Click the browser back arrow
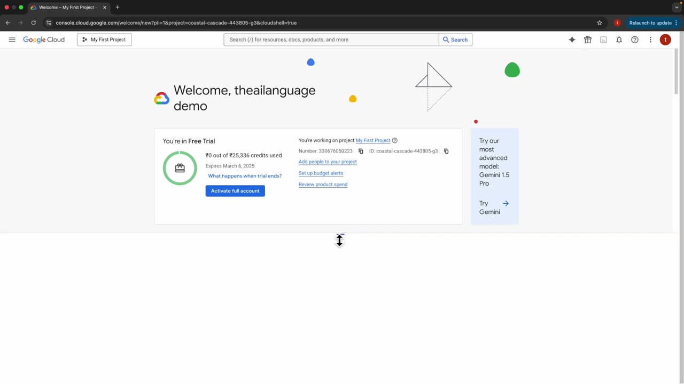 point(7,23)
